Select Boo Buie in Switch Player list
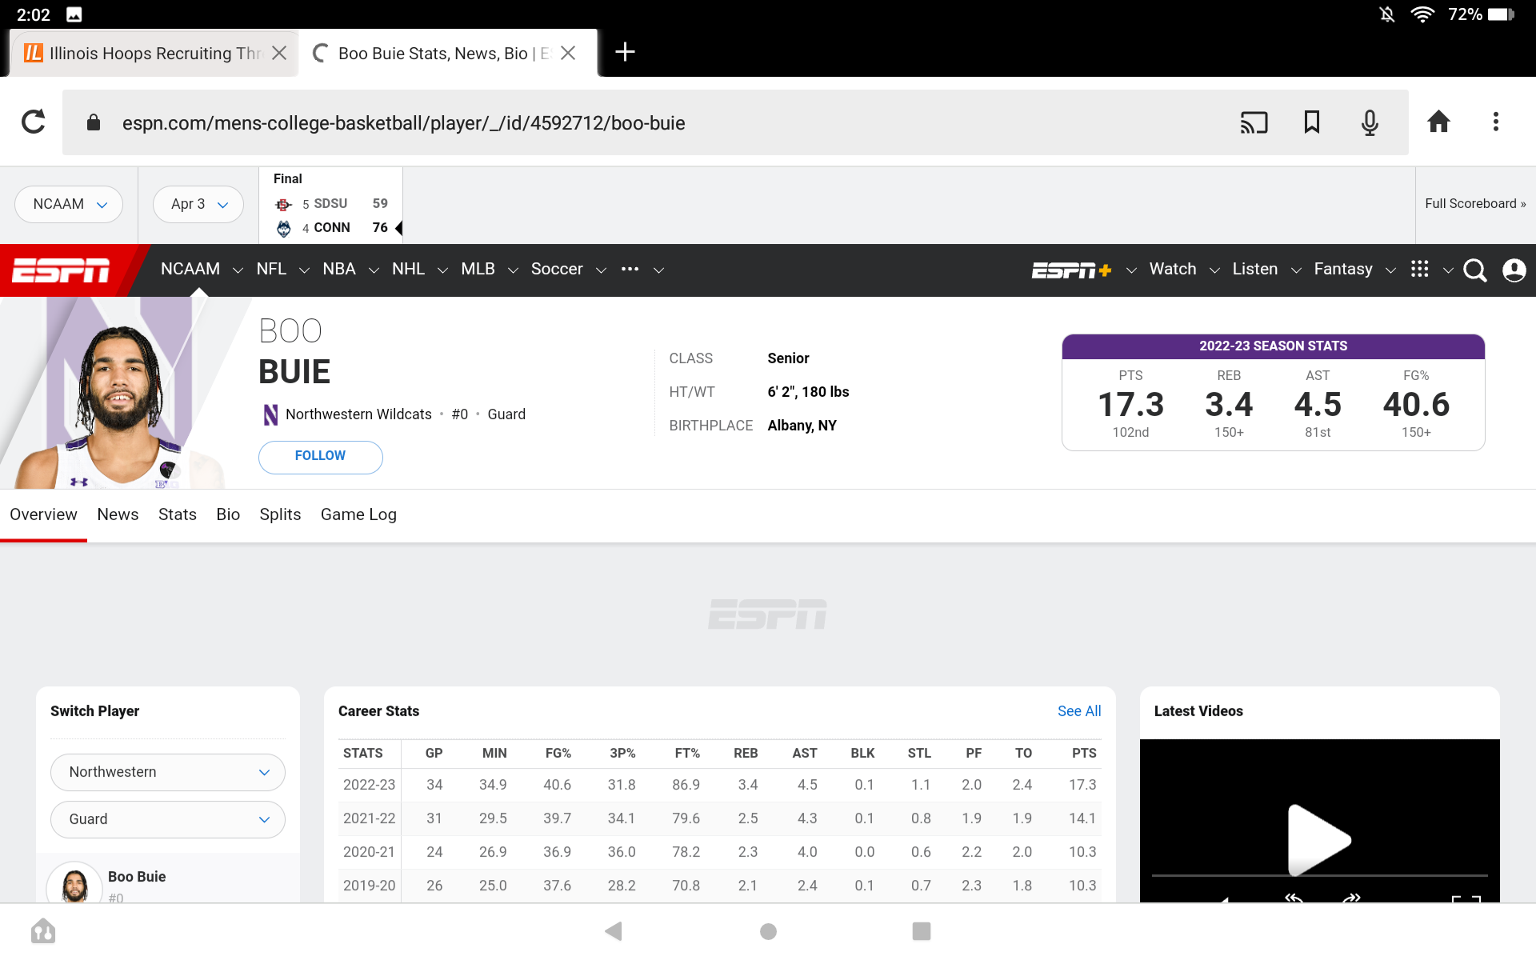This screenshot has height=960, width=1536. tap(168, 880)
